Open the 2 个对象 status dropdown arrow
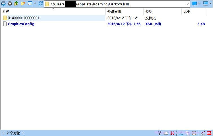Image resolution: width=213 pixels, height=136 pixels. (23, 133)
